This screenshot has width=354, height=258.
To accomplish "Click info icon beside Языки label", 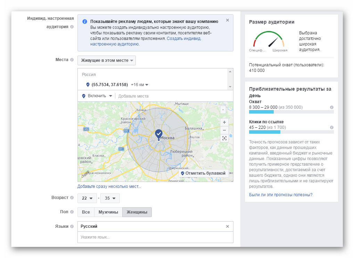I will click(72, 226).
